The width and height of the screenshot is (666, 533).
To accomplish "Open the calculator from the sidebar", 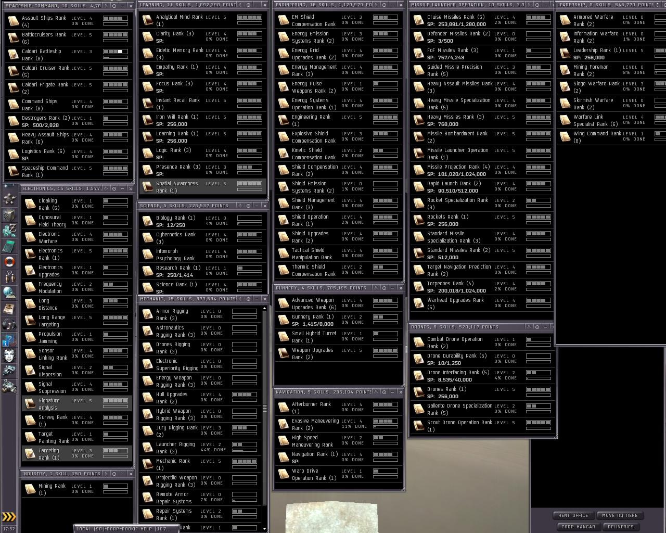I will [x=9, y=246].
